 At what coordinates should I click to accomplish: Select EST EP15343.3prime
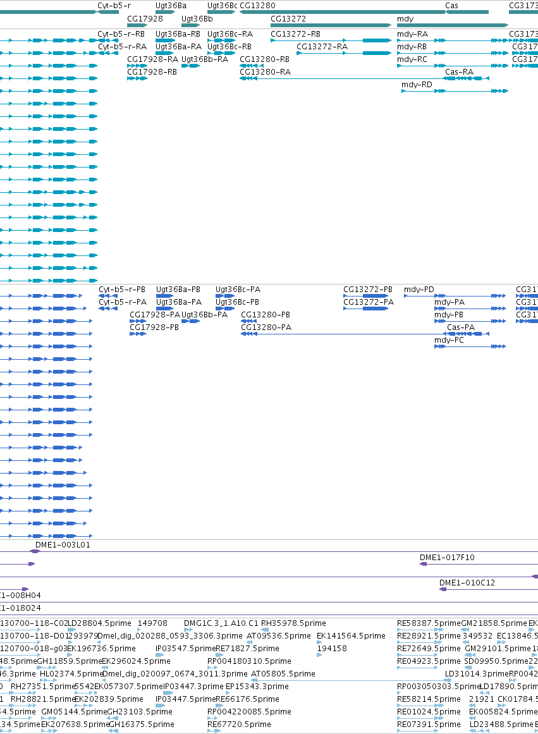tap(257, 687)
